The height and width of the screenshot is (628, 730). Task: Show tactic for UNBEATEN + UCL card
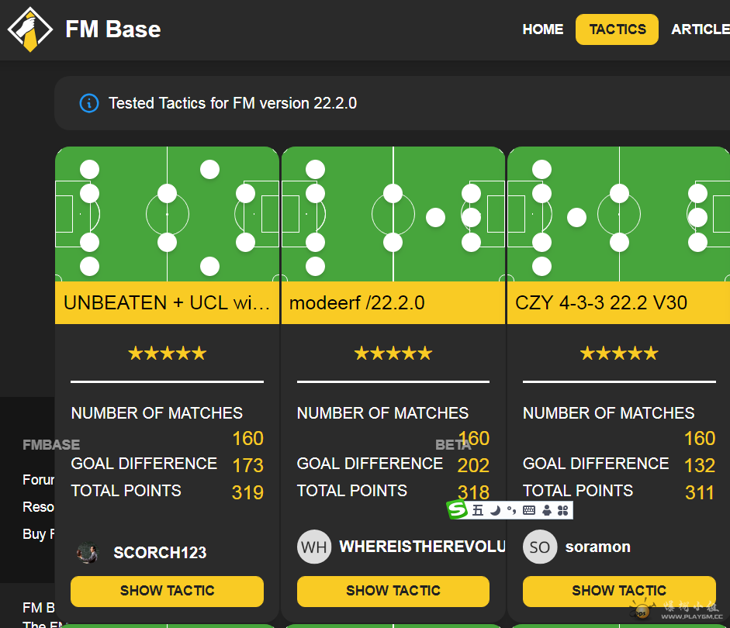click(x=167, y=591)
